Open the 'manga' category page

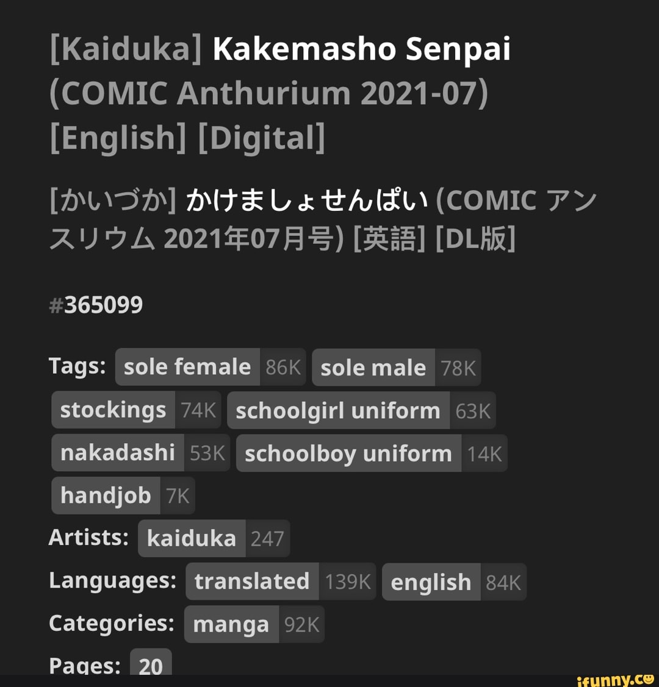[x=231, y=624]
